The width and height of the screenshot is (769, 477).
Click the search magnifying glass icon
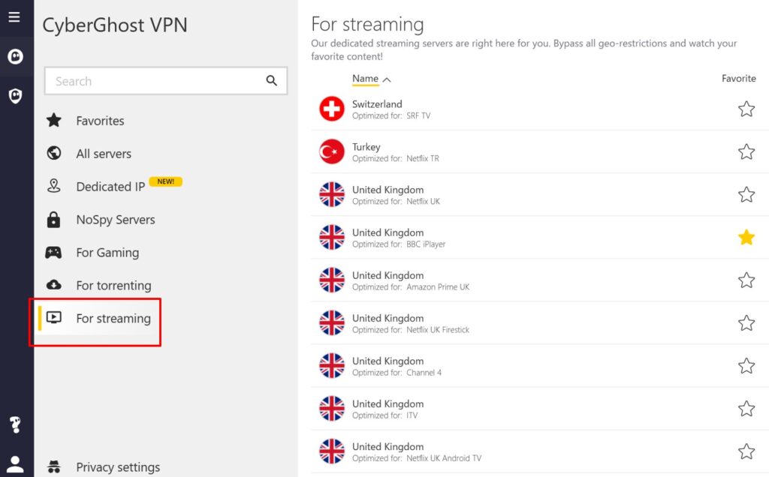[x=272, y=81]
